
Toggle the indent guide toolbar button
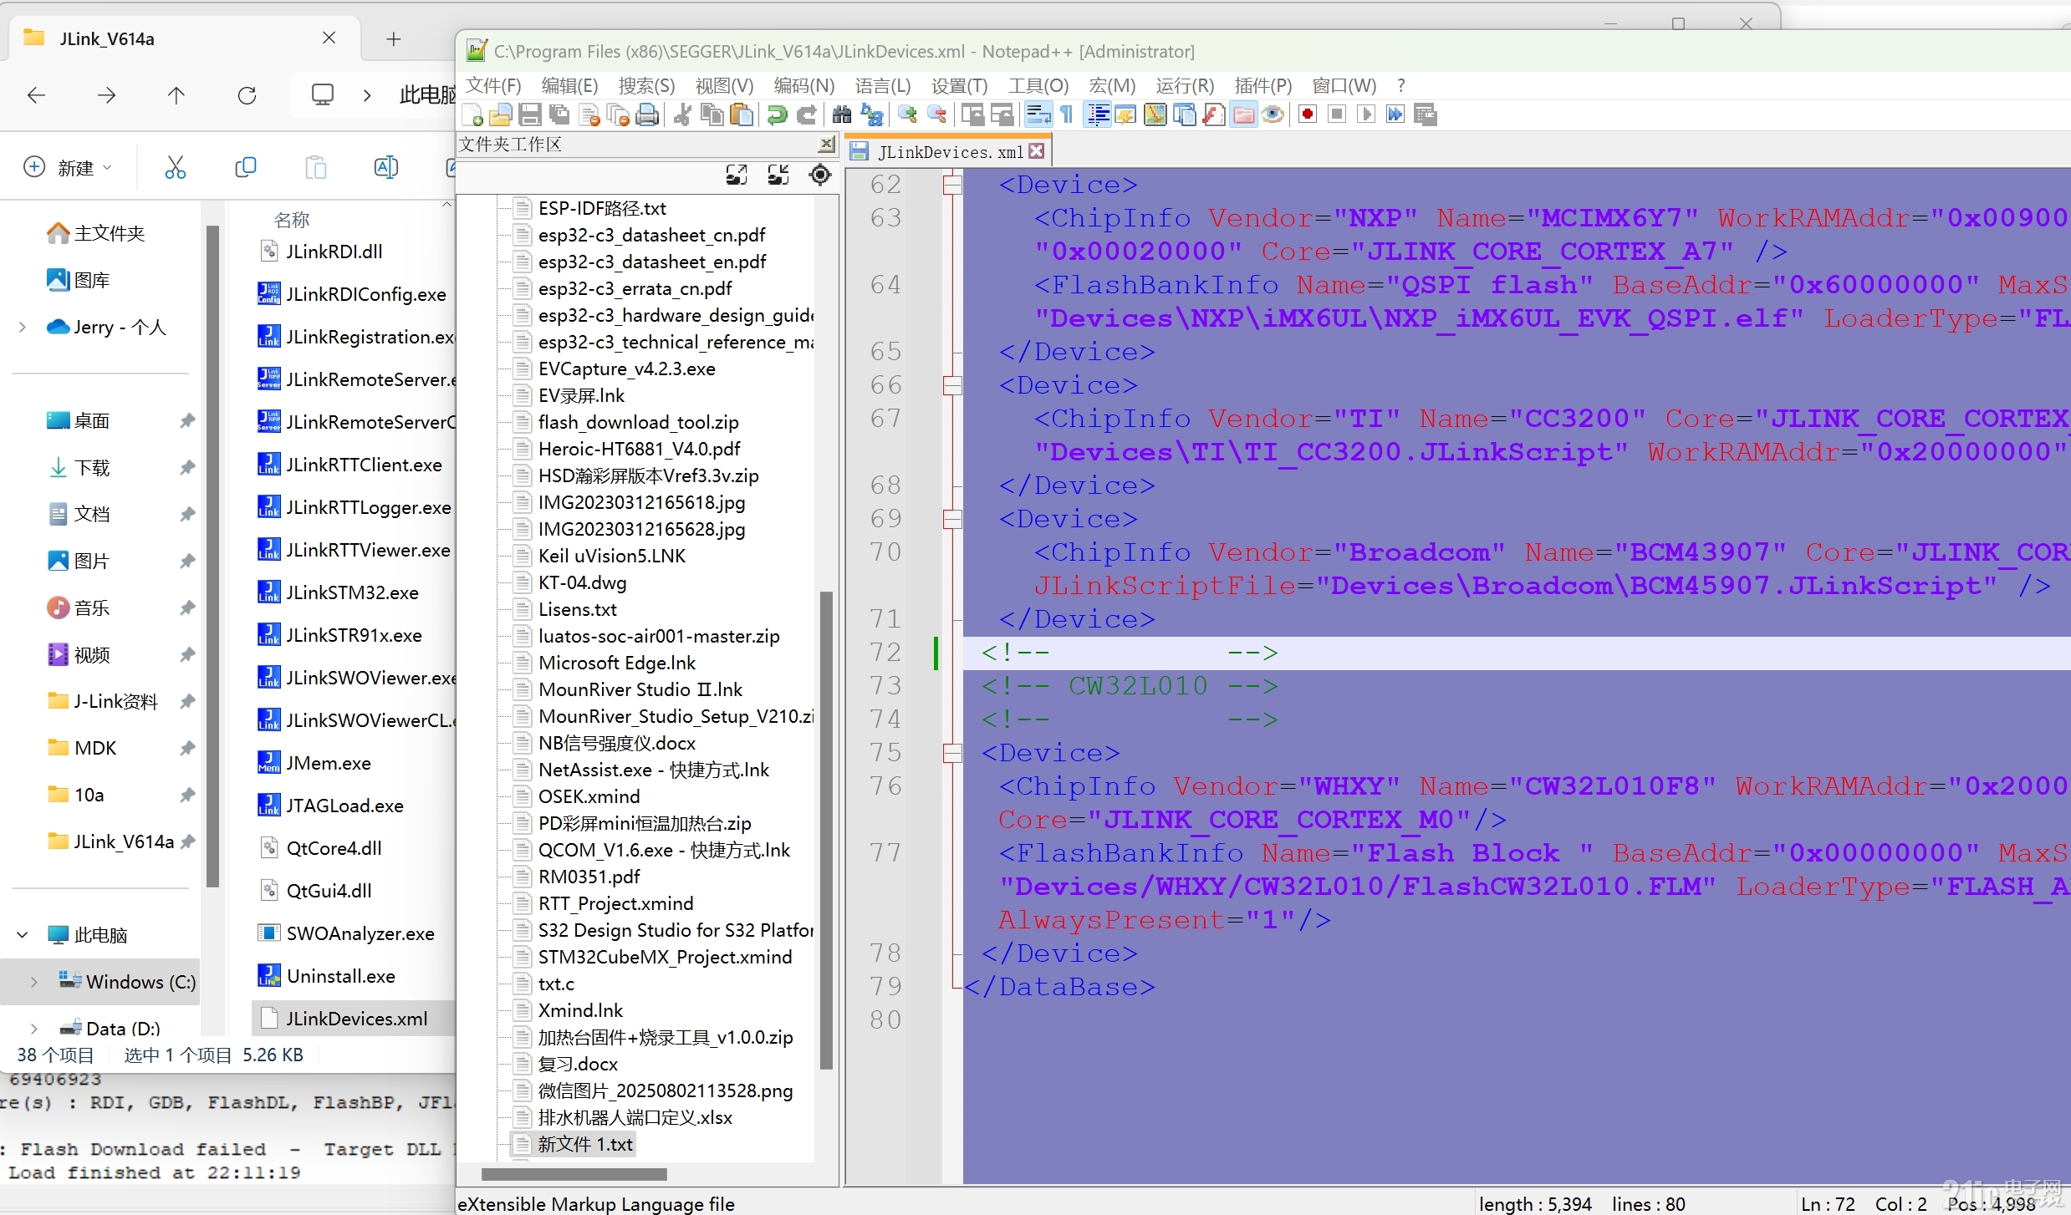[1097, 114]
